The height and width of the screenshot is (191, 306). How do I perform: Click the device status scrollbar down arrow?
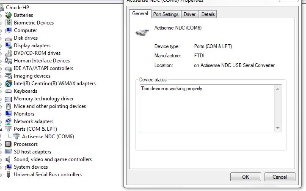[x=278, y=128]
